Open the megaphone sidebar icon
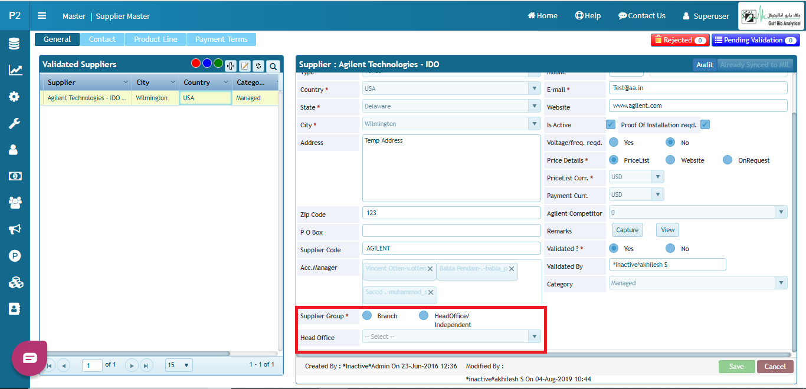Screen dimensions: 806x389 coord(15,229)
